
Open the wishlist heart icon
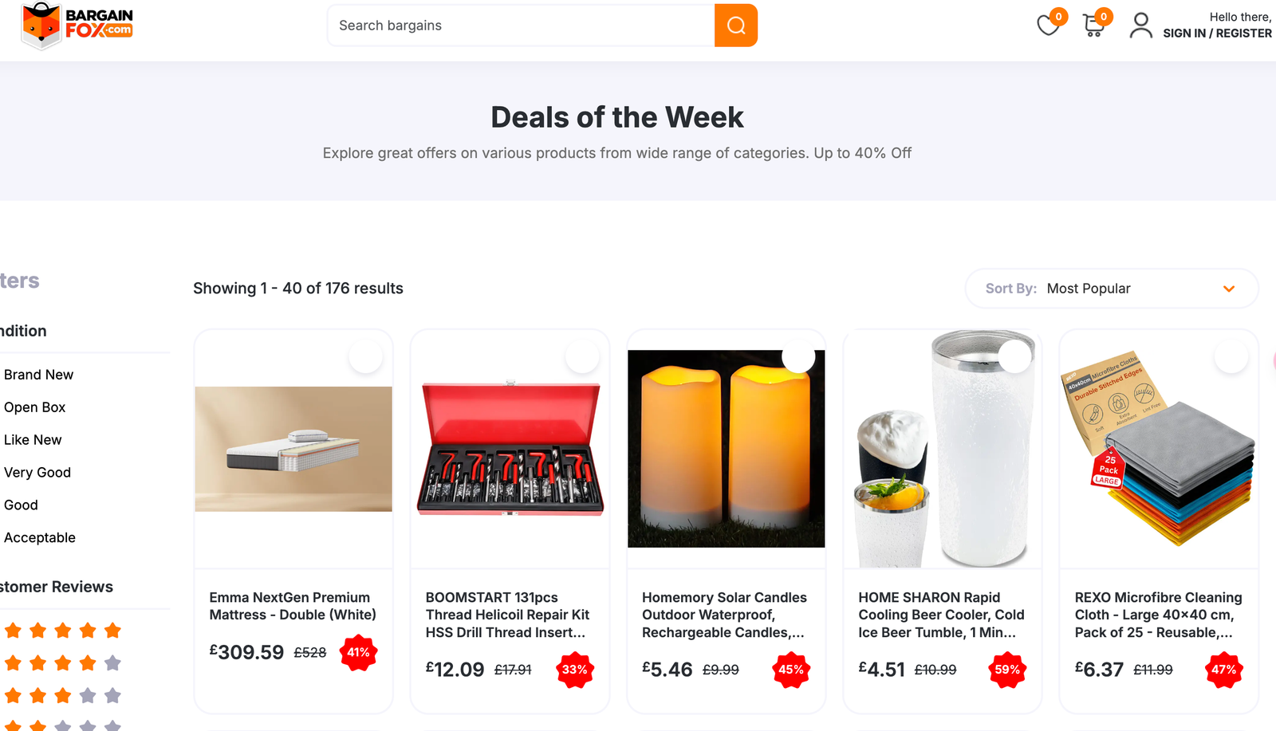click(x=1048, y=26)
